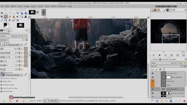Open the Windows menu
Viewport: 187px width, 105px height.
(x=62, y=6)
